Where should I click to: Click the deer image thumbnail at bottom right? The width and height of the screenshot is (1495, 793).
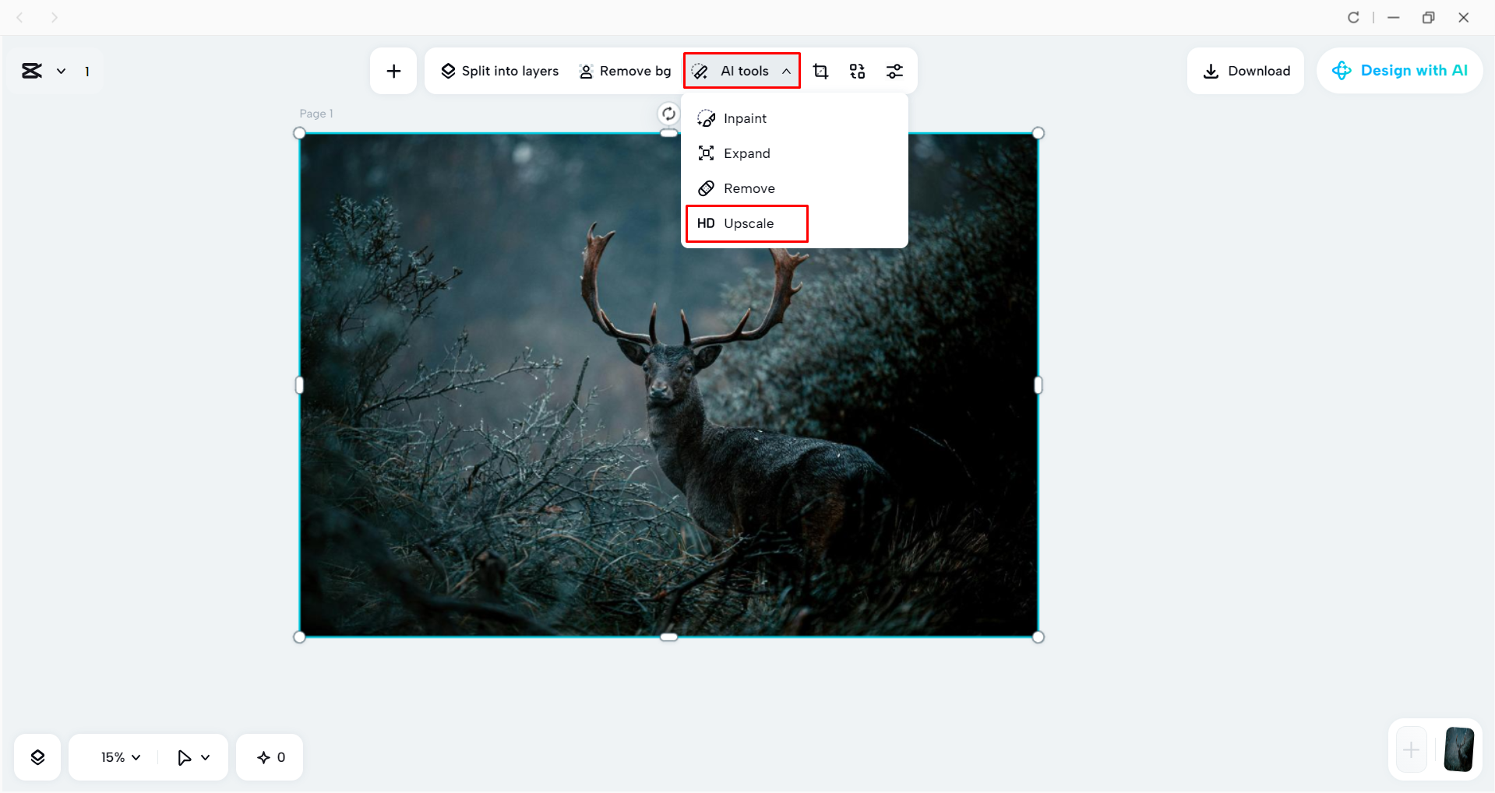click(1459, 749)
